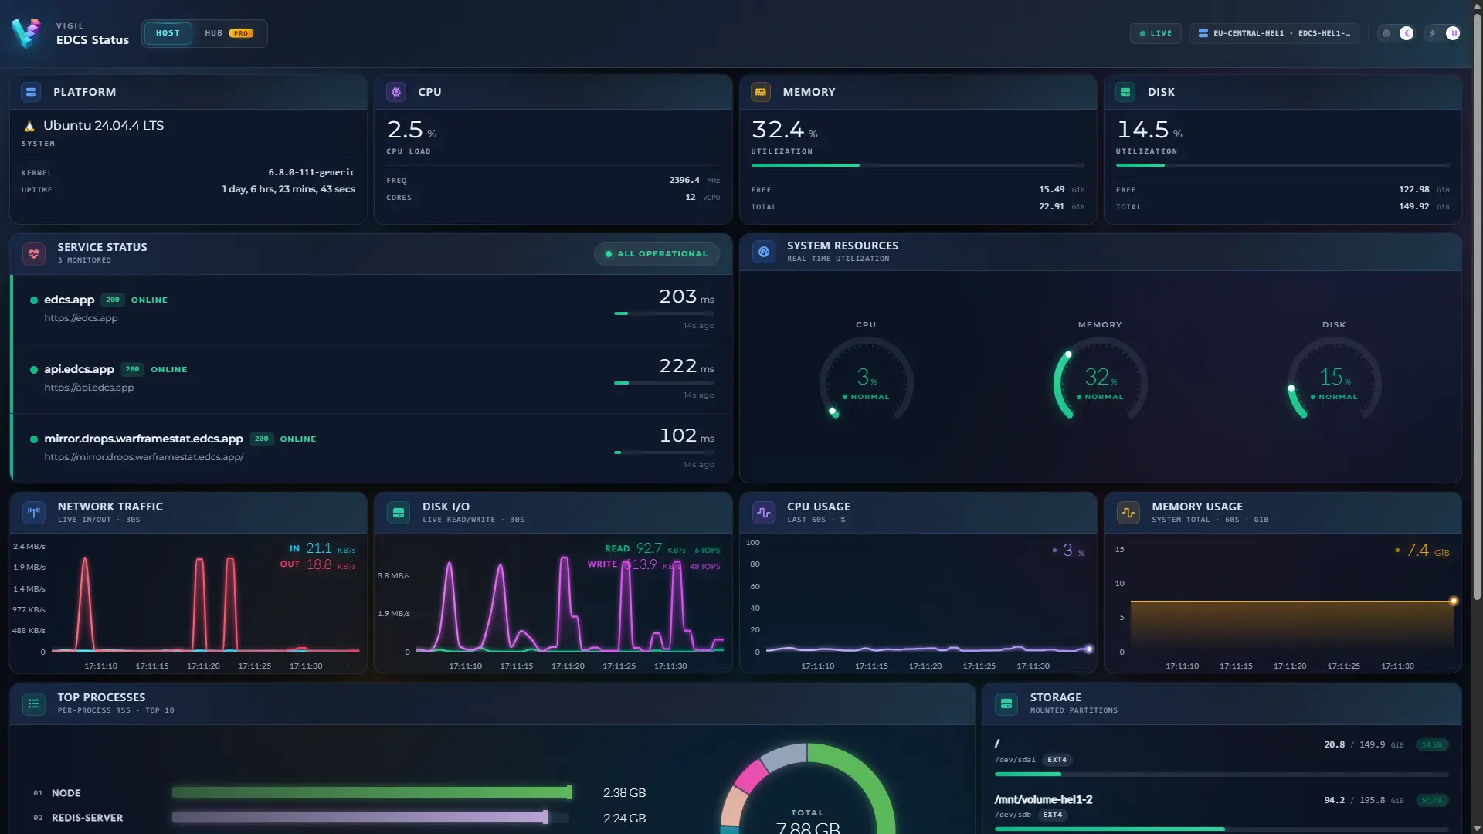Click the READ 92.7 KB/s value
Image resolution: width=1483 pixels, height=834 pixels.
[662, 548]
